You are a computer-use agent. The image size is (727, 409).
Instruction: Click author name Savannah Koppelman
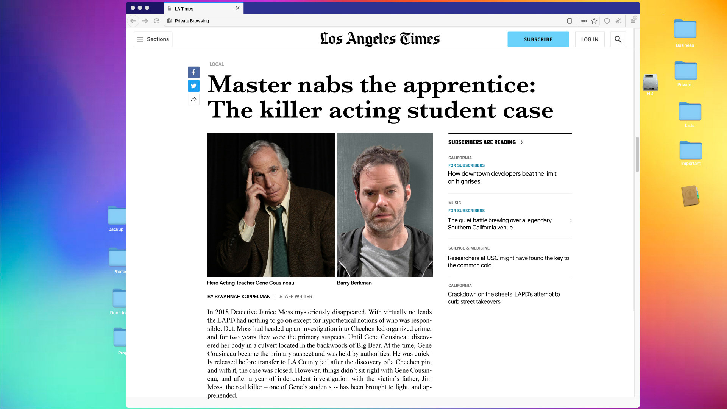(242, 297)
